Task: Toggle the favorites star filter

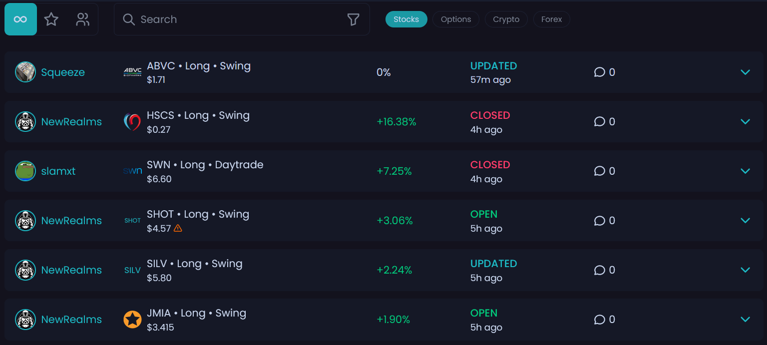Action: (x=51, y=19)
